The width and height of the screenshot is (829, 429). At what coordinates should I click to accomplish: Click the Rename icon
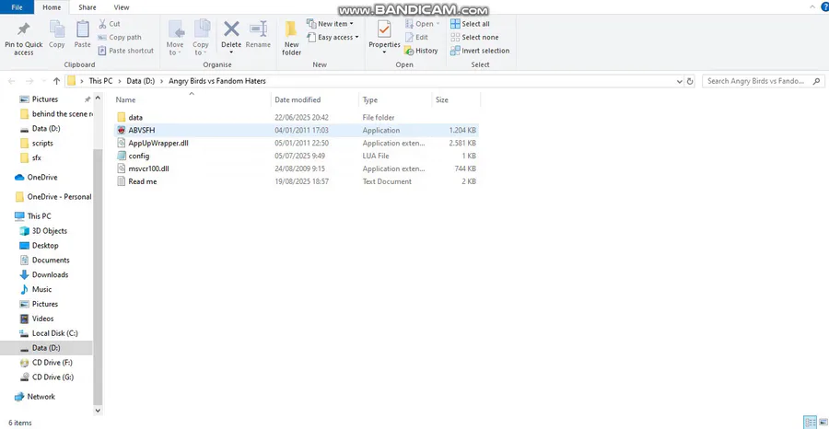tap(258, 29)
